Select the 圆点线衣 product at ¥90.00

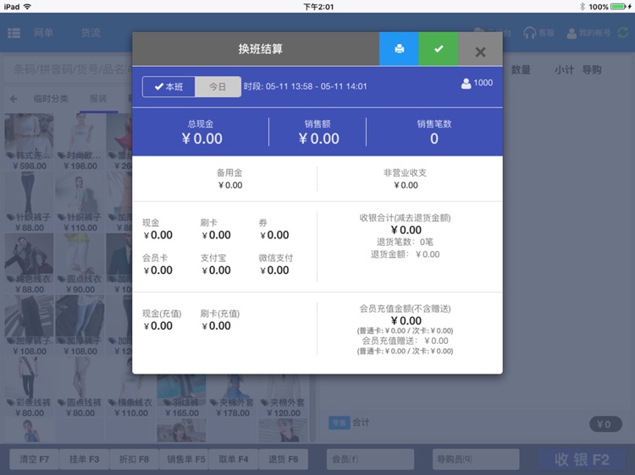point(80,264)
